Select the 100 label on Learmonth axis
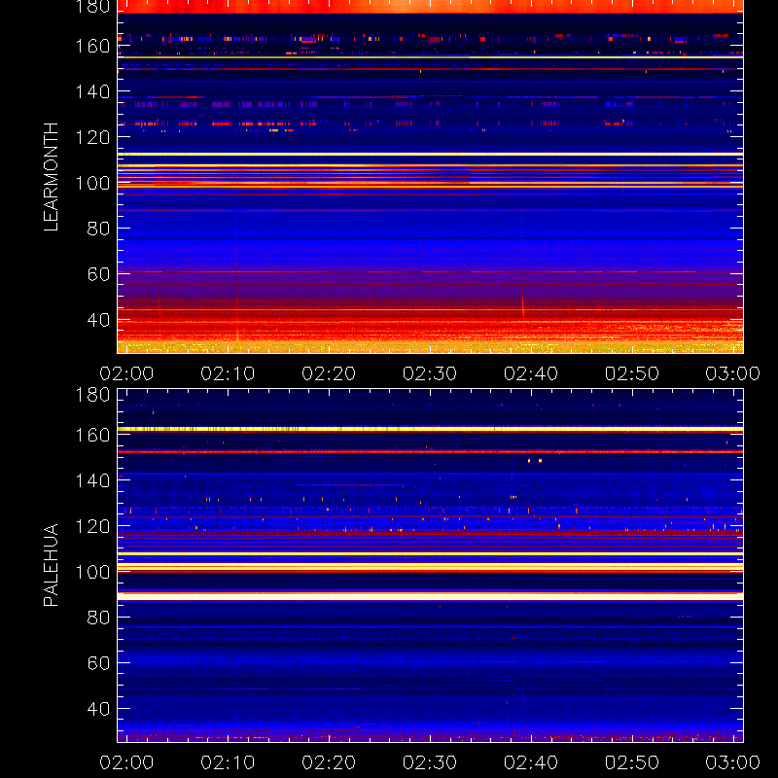Image resolution: width=778 pixels, height=778 pixels. (x=92, y=183)
